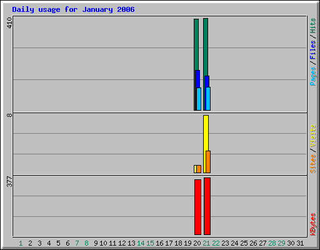
Task: Click day label '27' on the axis
Action: point(262,243)
